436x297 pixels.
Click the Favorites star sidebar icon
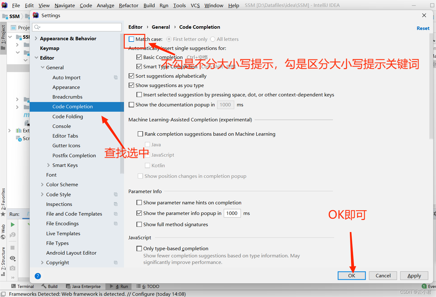[3, 214]
